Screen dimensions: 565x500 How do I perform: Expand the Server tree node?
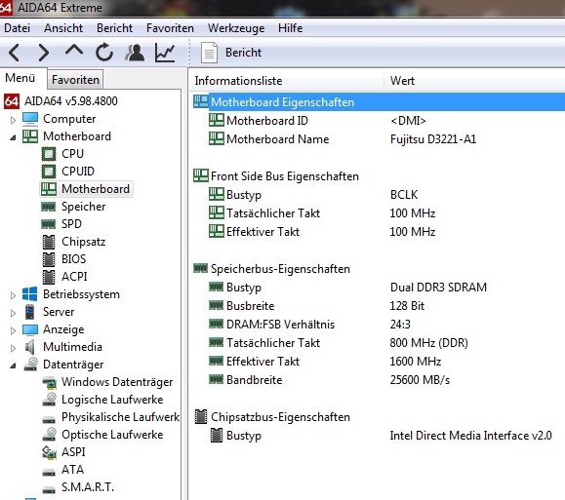[x=13, y=313]
